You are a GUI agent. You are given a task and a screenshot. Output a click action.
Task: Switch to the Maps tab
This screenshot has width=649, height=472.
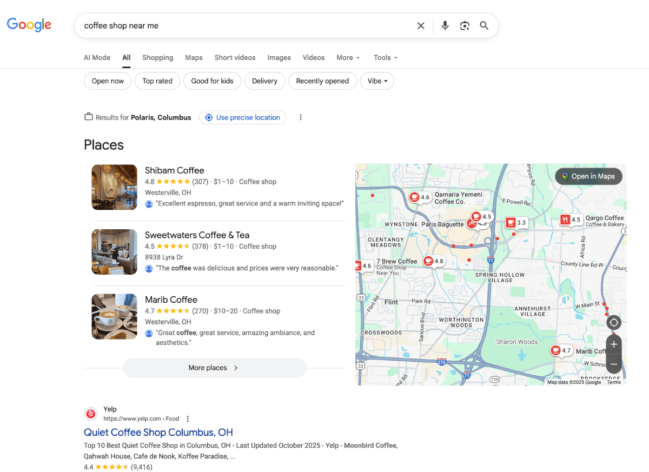194,57
